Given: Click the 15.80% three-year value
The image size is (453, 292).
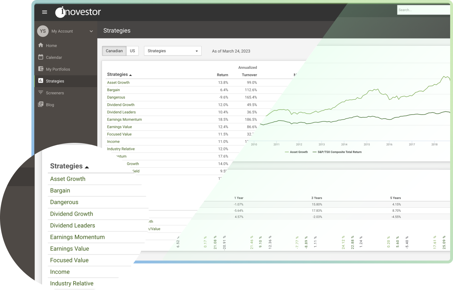Looking at the screenshot, I should click(317, 205).
